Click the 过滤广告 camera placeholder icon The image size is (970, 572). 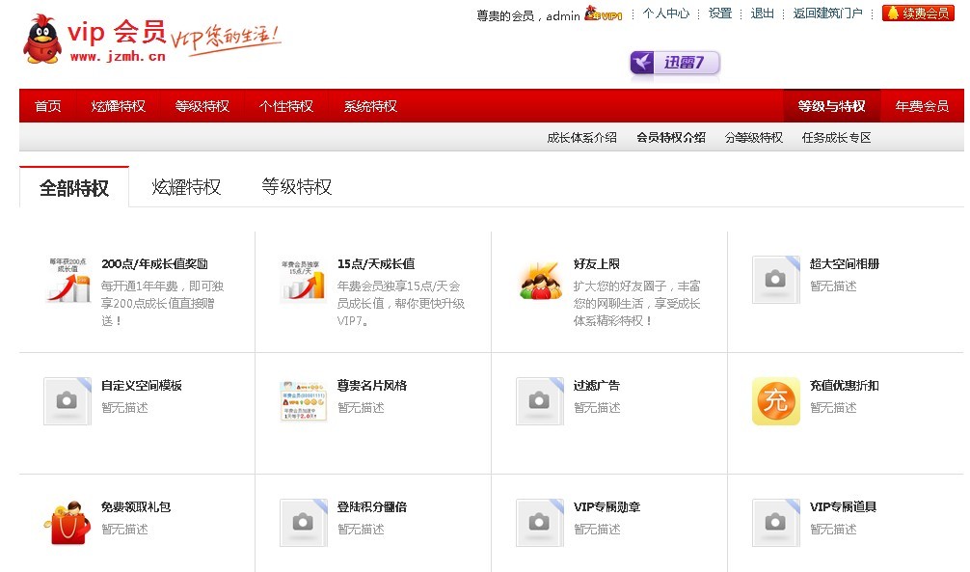539,401
